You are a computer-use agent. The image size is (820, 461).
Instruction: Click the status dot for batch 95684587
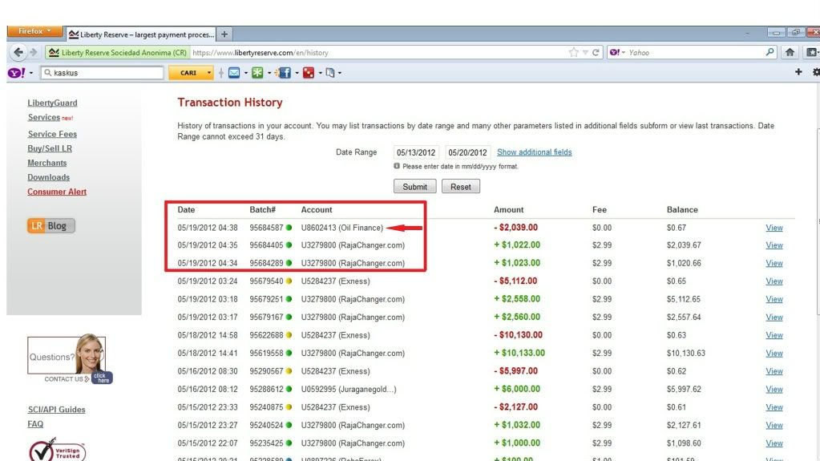coord(289,228)
